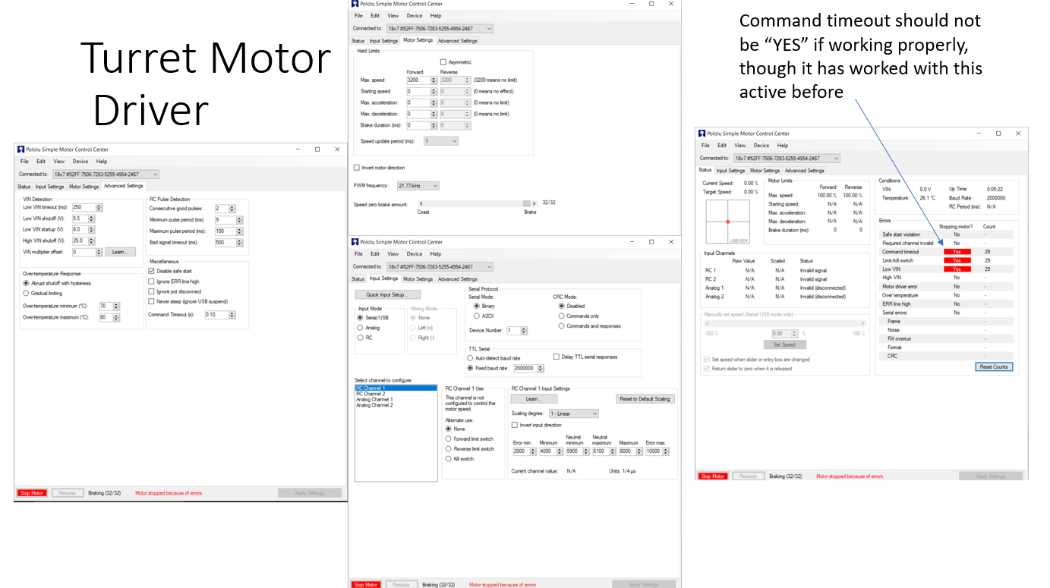This screenshot has height=588, width=1050.
Task: Switch to Motor Settings tab in Status window
Action: 765,171
